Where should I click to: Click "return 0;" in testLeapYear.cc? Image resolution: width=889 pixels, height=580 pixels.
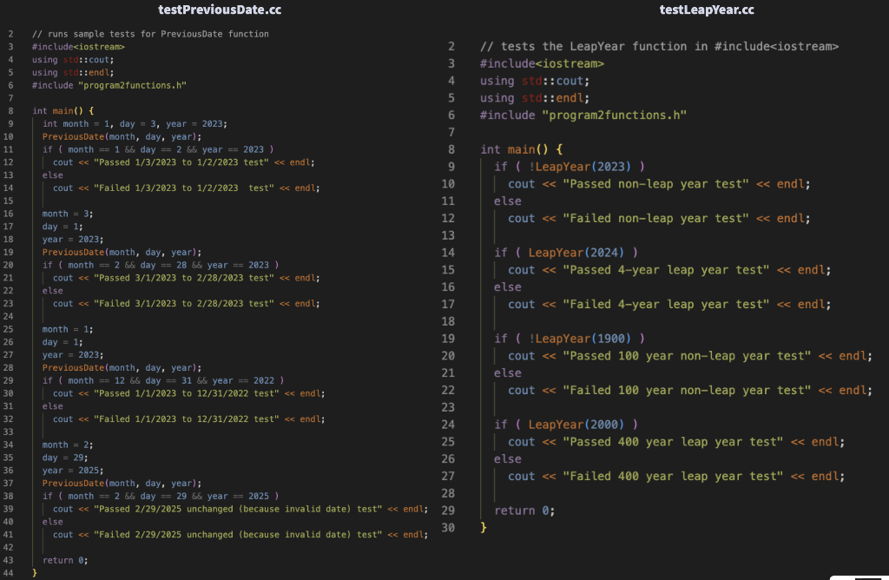click(524, 511)
